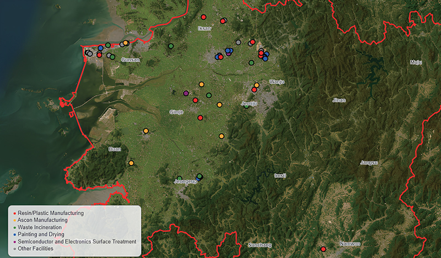Toggle Other Facilities legend entry
This screenshot has height=258, width=441.
tap(33, 249)
